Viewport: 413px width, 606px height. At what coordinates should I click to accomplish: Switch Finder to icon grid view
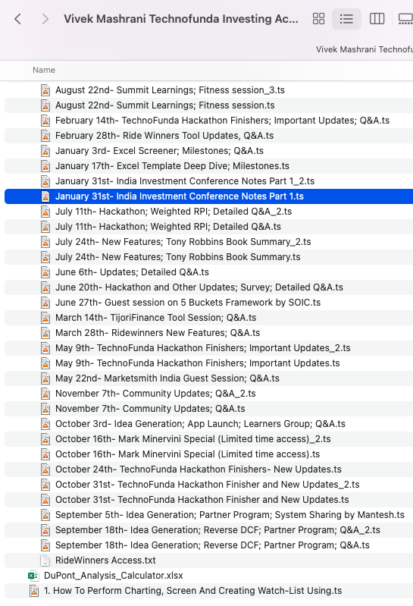tap(318, 18)
